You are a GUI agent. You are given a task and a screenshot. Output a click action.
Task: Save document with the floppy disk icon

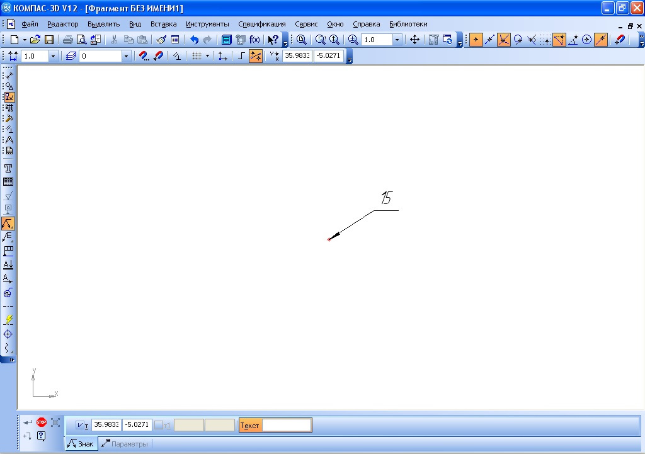49,40
